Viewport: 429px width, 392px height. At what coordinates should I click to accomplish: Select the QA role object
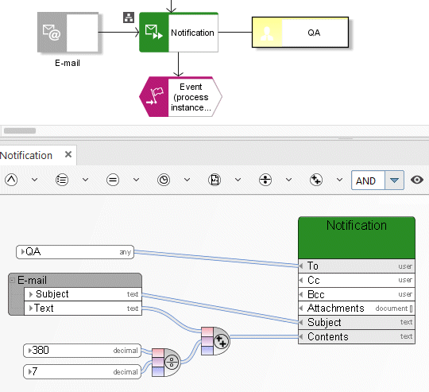pyautogui.click(x=300, y=33)
